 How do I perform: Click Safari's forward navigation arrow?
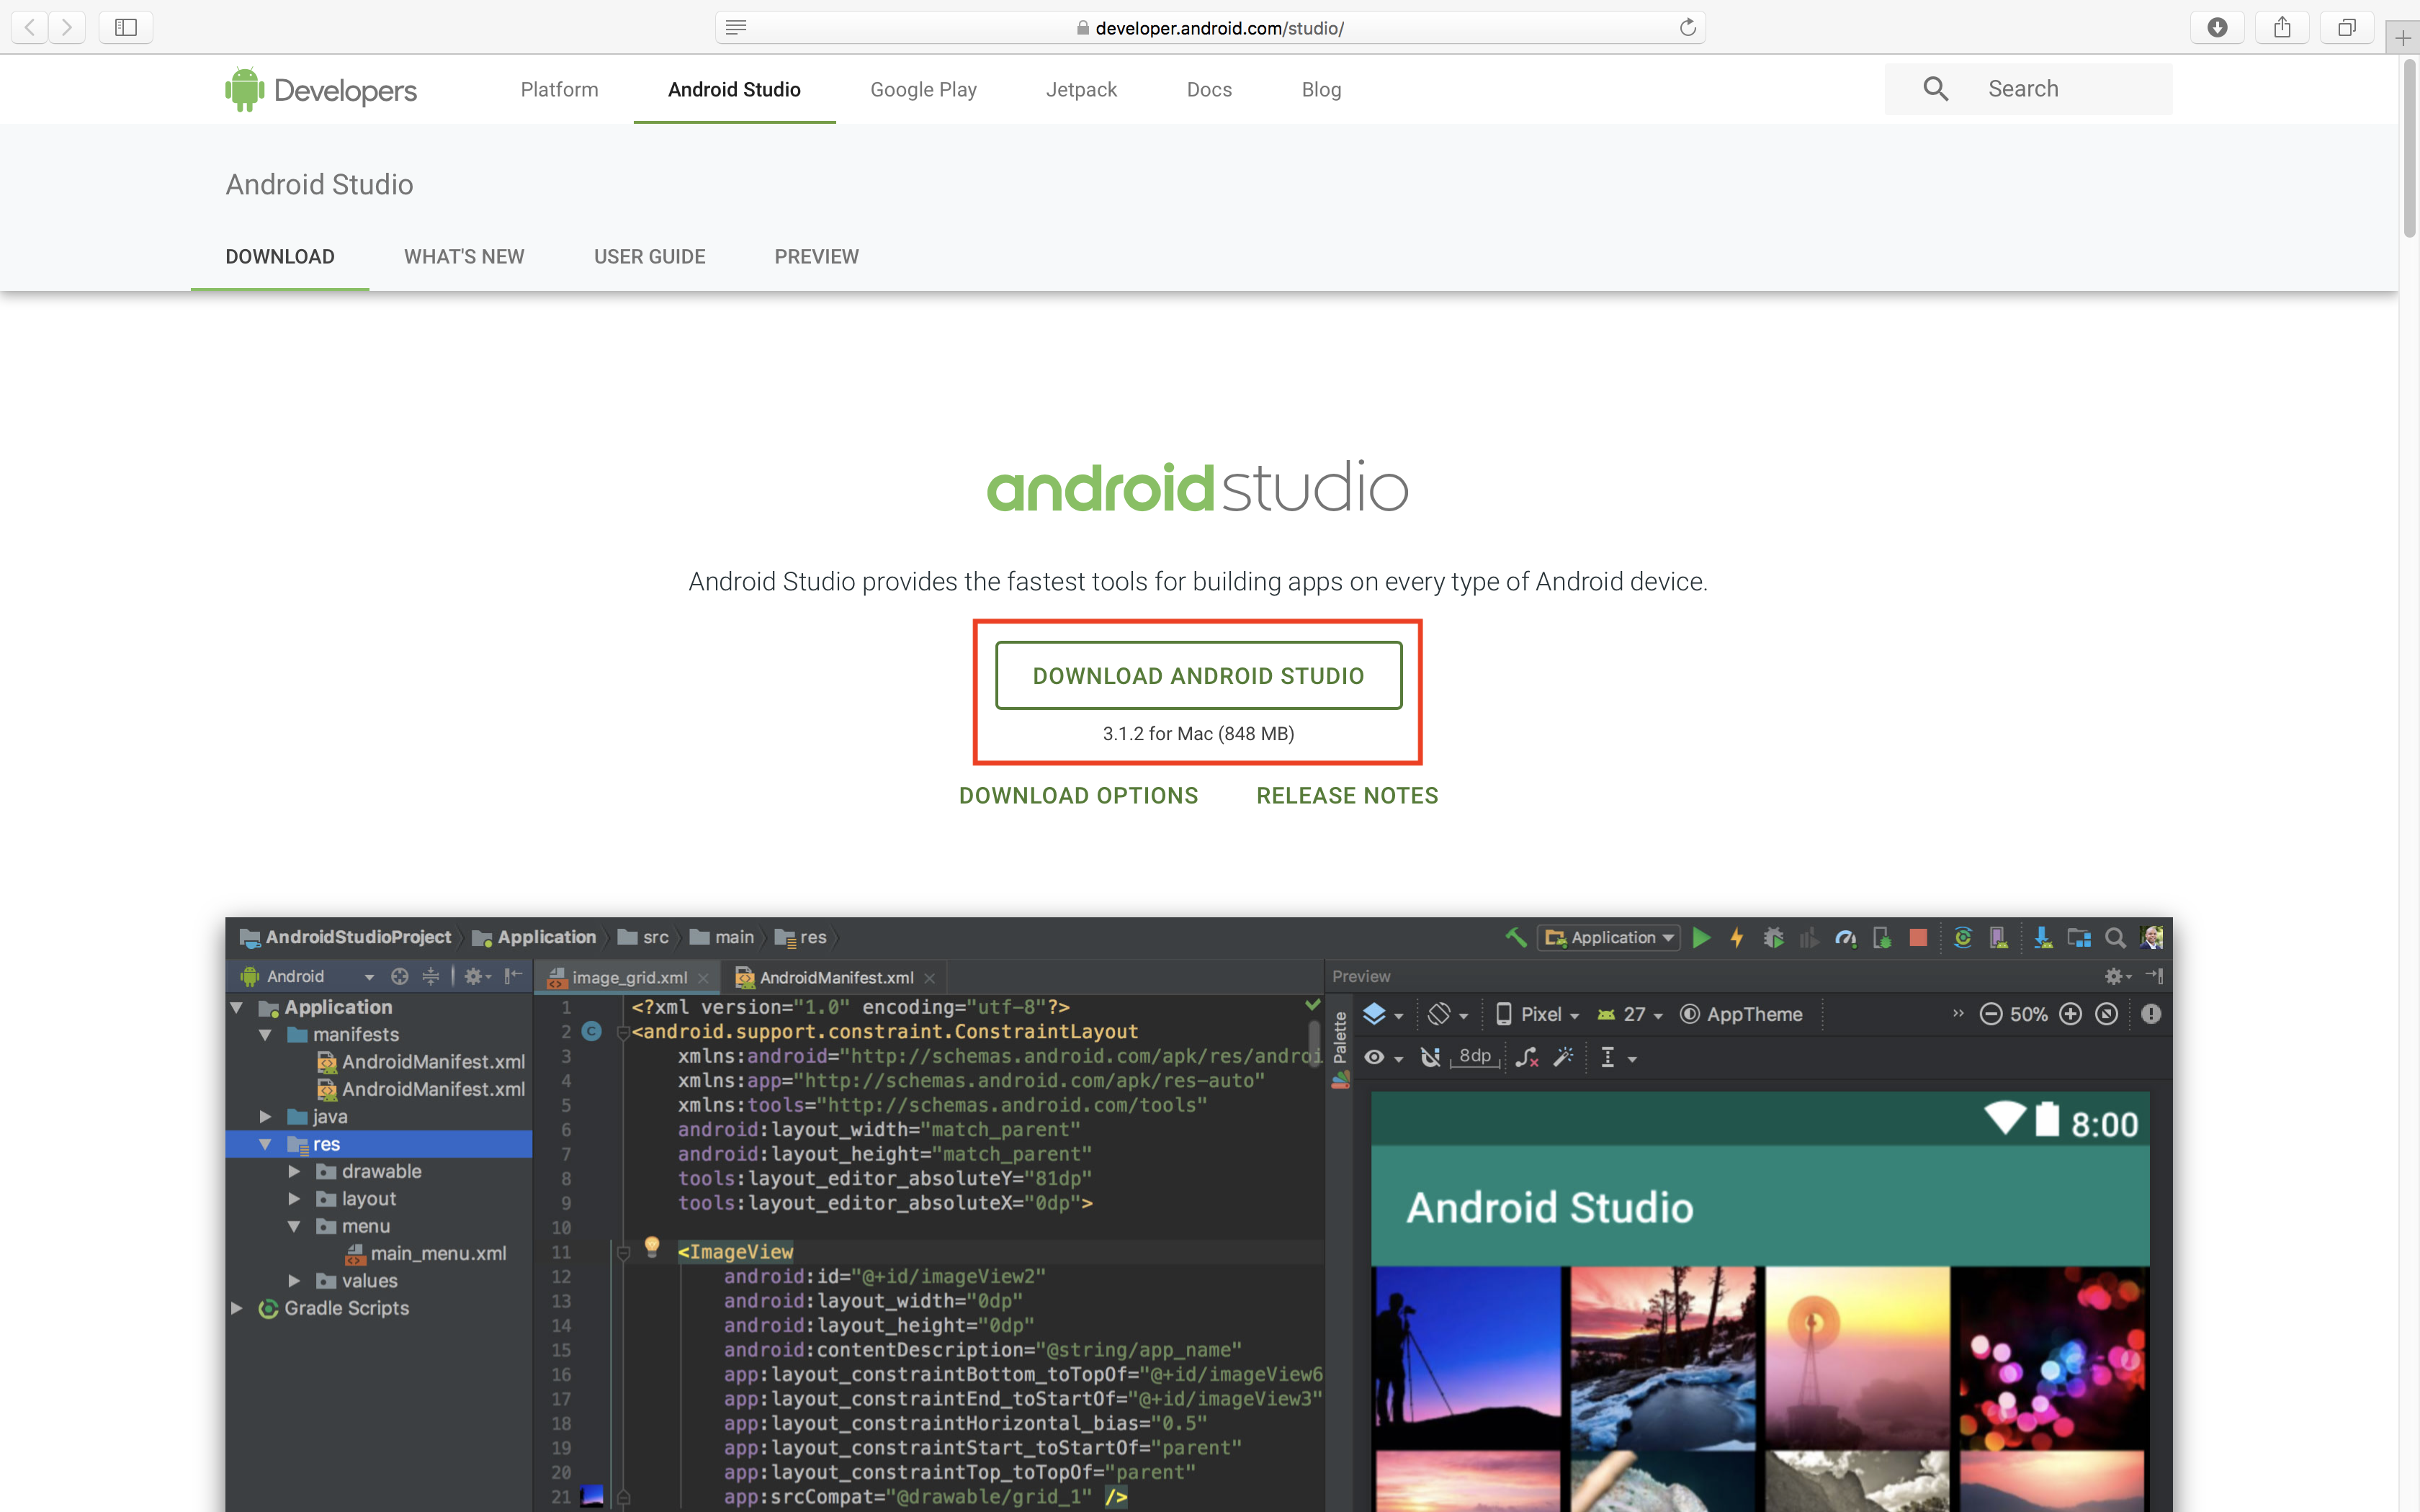67,27
